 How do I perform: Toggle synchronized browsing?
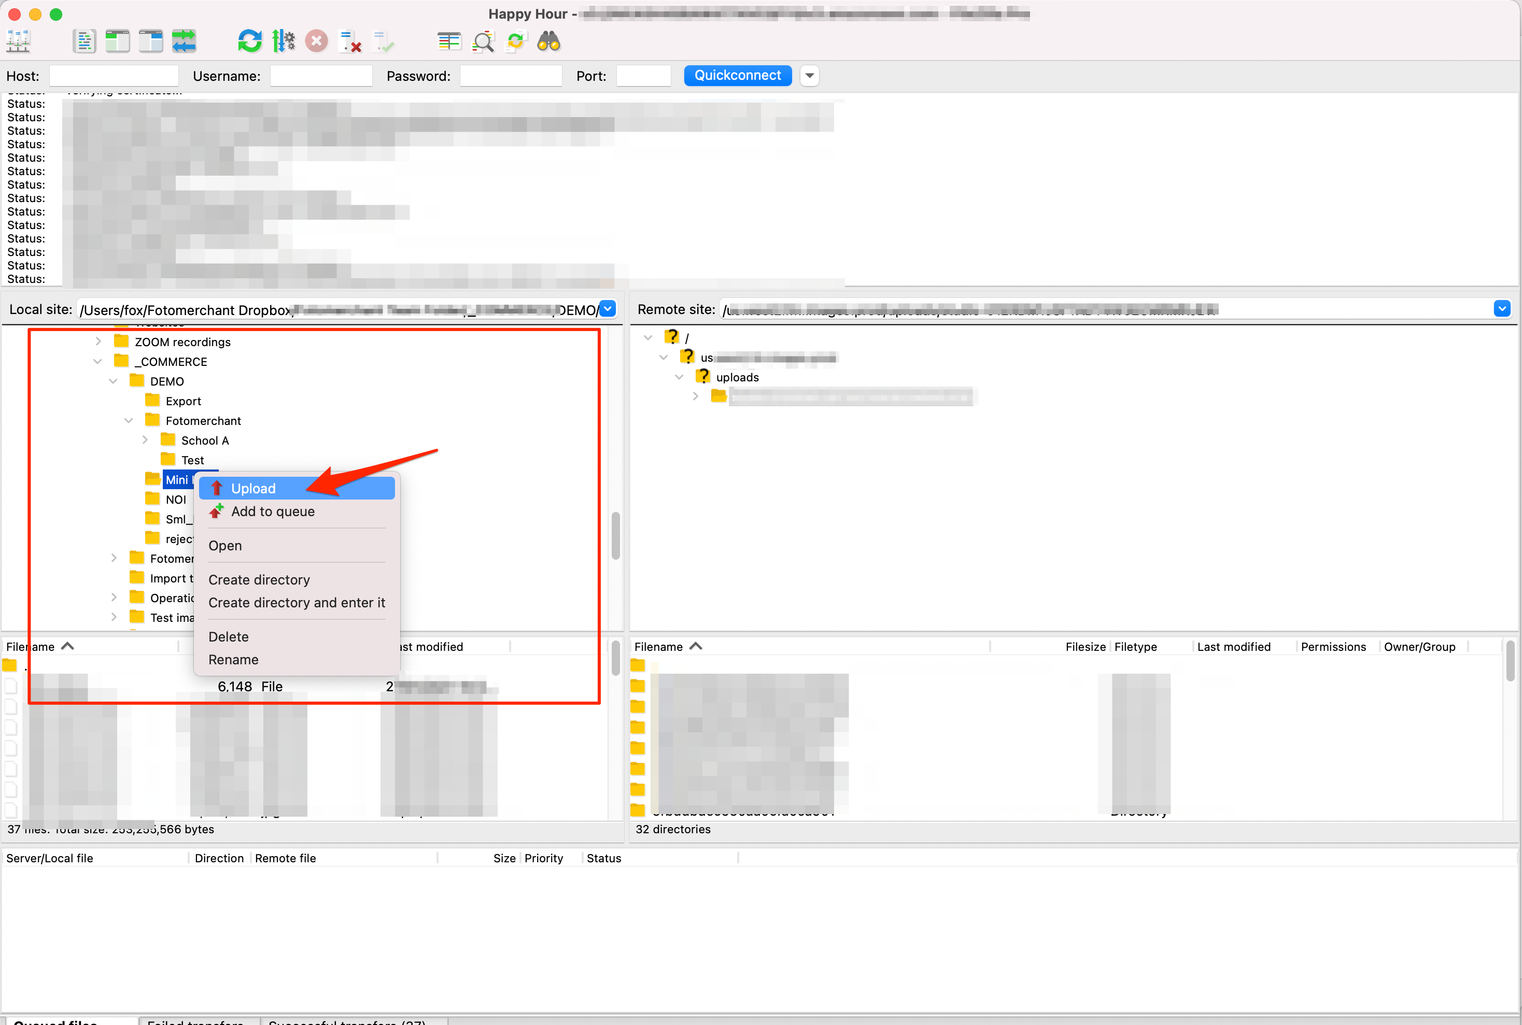coord(516,41)
